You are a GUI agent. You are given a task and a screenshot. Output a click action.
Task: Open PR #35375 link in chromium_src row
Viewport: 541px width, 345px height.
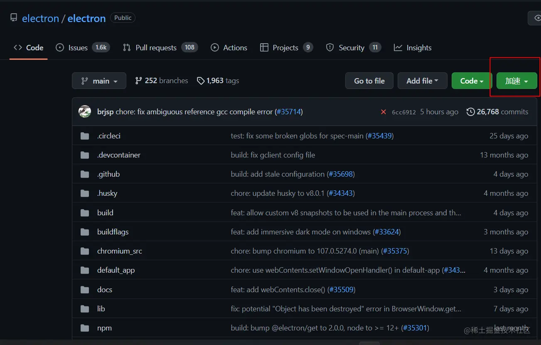(x=395, y=251)
